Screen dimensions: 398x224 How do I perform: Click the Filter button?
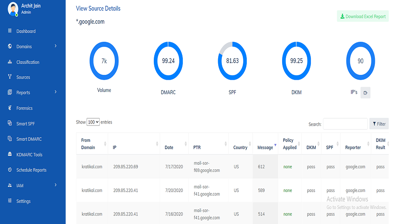point(379,124)
